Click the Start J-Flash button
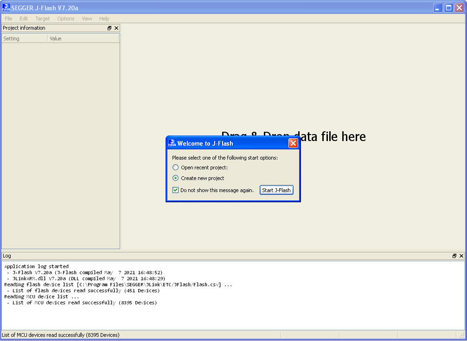467x341 pixels. point(276,190)
